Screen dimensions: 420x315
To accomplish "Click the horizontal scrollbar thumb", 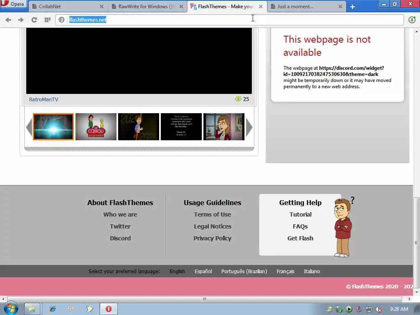I will (x=205, y=299).
